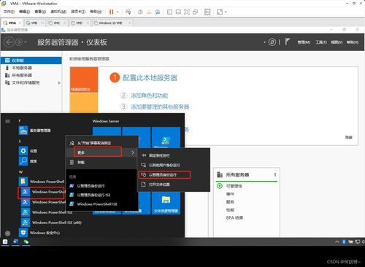
Task: Switch to the VMC tab
Action: tap(57, 23)
